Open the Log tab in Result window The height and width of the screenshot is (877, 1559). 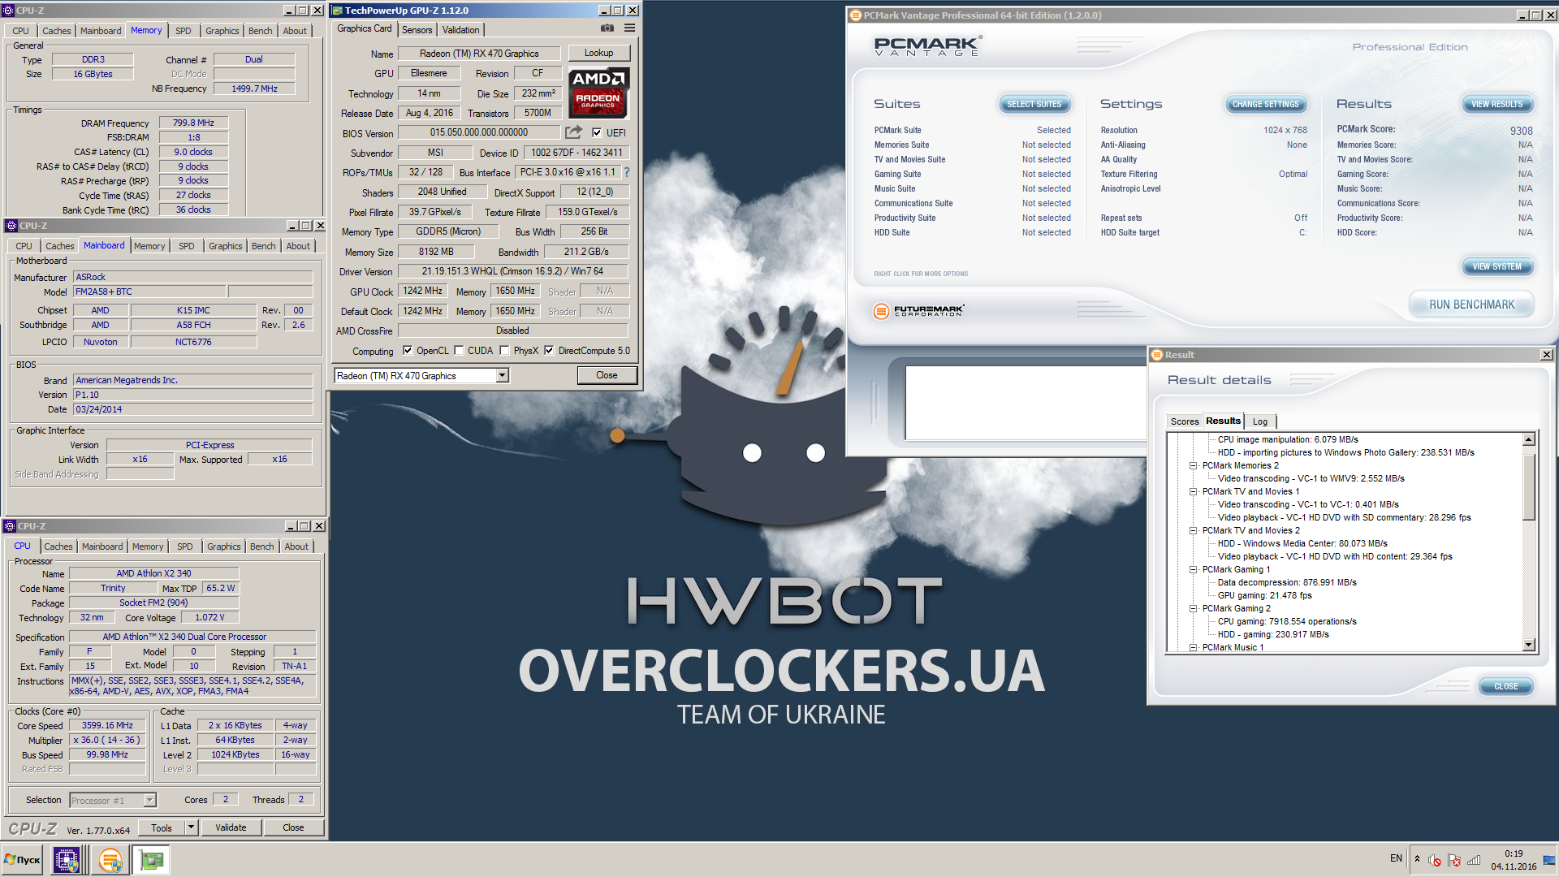[1260, 421]
